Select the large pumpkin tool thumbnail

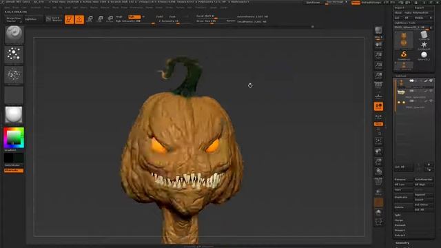404,40
